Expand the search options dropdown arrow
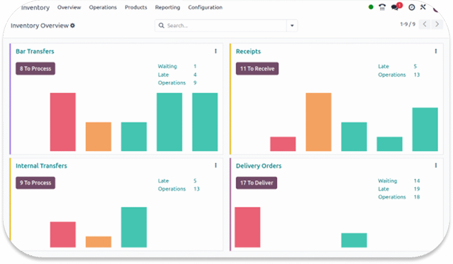This screenshot has width=453, height=264. [292, 26]
